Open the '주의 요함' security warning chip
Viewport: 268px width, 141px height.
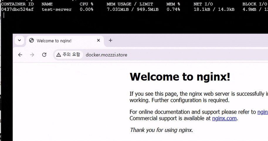[x=68, y=55]
